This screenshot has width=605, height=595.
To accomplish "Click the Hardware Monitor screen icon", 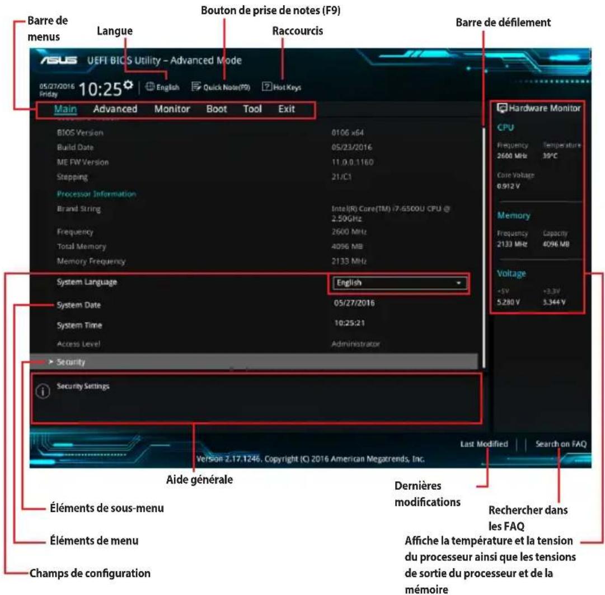I will [501, 108].
